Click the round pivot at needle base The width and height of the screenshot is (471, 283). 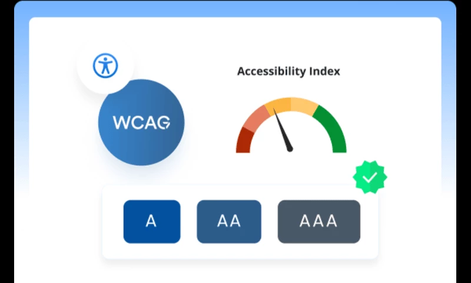(290, 149)
